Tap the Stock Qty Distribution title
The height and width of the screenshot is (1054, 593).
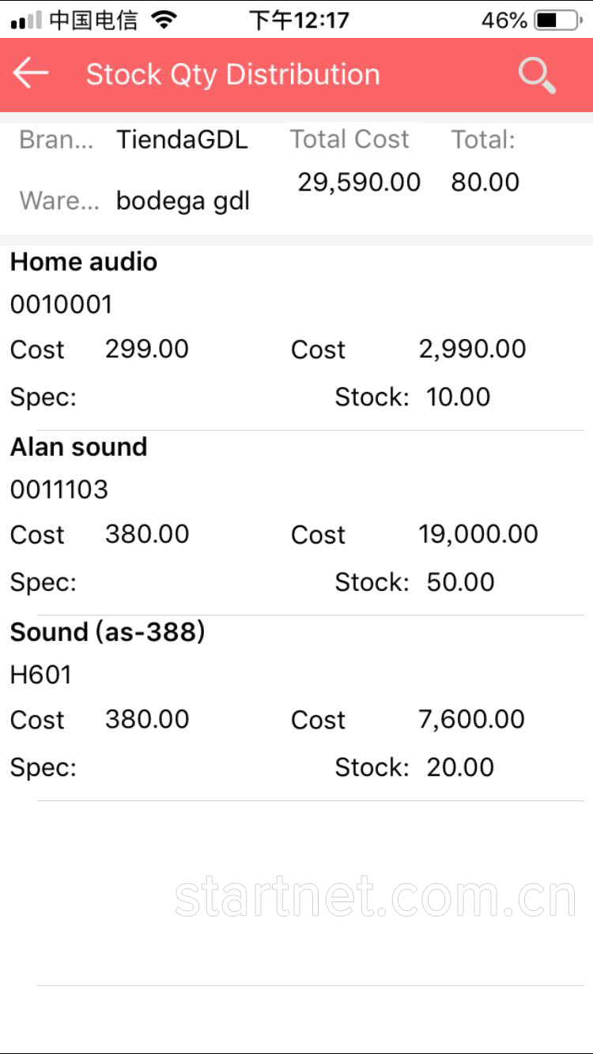pyautogui.click(x=232, y=74)
